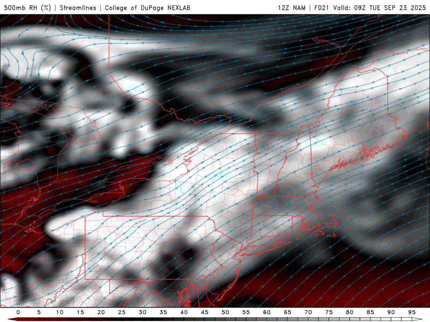Click the "85" value on the color scale
The image size is (430, 322).
click(370, 312)
